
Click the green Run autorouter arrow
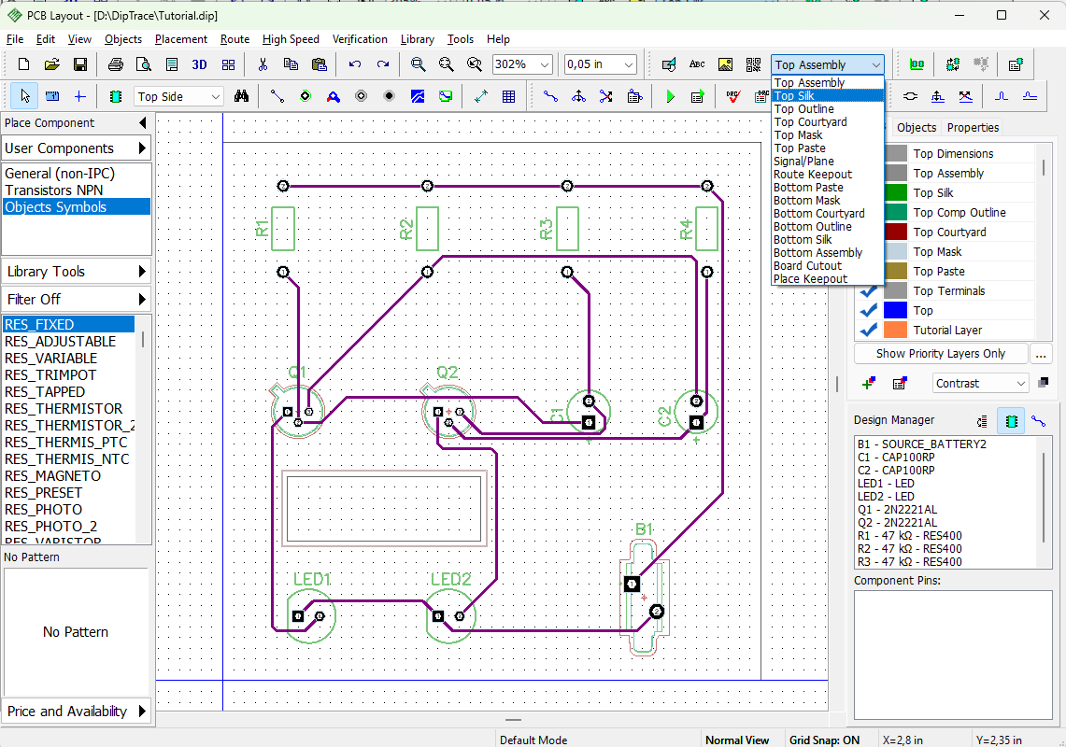[x=670, y=96]
